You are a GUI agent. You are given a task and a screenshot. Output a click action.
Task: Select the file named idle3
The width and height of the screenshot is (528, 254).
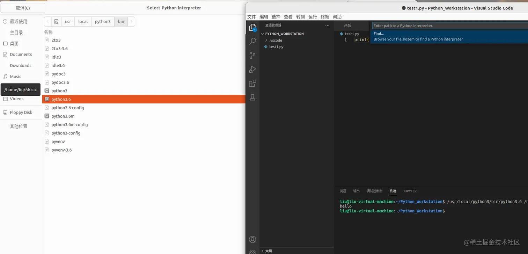[x=144, y=57]
